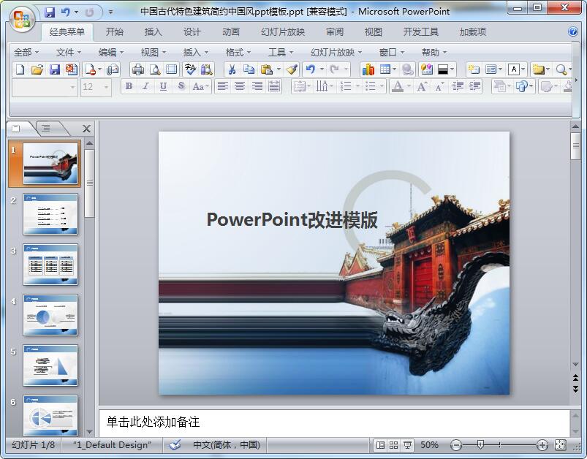Select slide 3 thumbnail
587x459 pixels.
50,265
